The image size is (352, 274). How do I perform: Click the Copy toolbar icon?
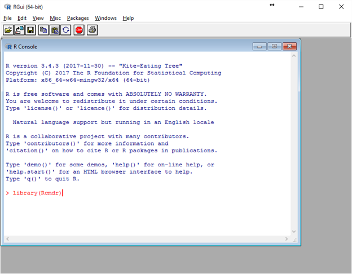click(44, 30)
